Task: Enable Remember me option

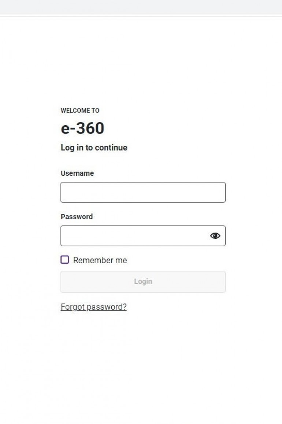Action: (x=65, y=260)
